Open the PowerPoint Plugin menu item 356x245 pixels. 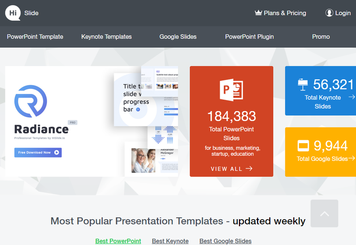point(250,37)
